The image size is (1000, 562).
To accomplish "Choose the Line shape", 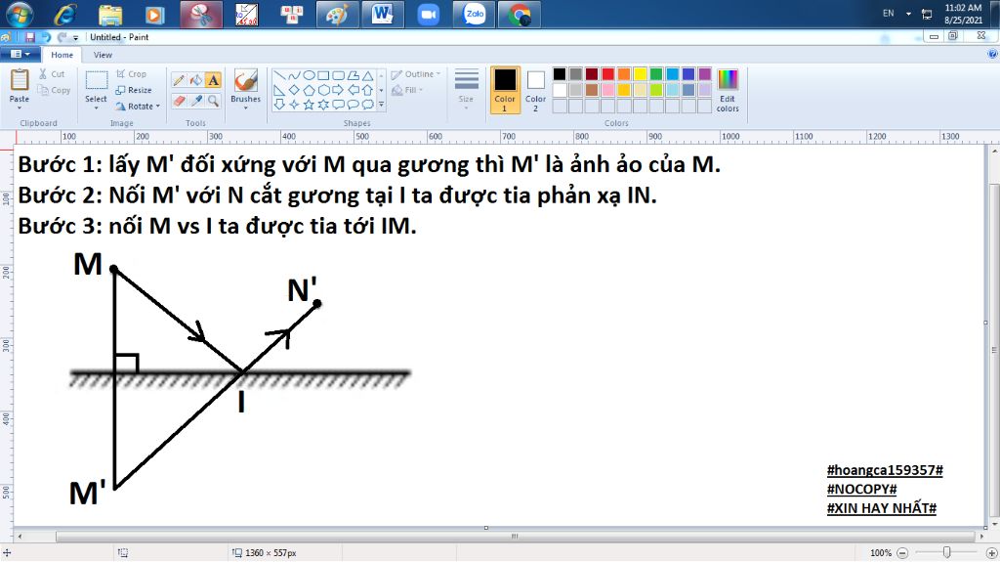I will (279, 75).
